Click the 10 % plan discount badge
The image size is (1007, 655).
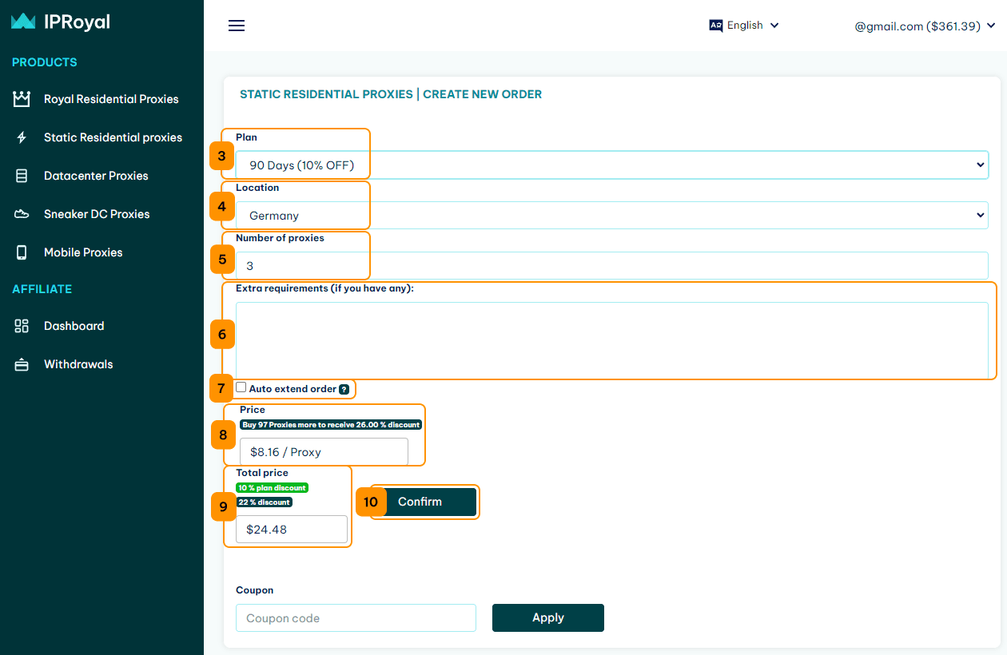click(272, 487)
